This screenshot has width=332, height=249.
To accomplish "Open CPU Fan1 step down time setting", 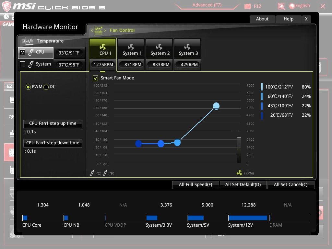I will [53, 143].
